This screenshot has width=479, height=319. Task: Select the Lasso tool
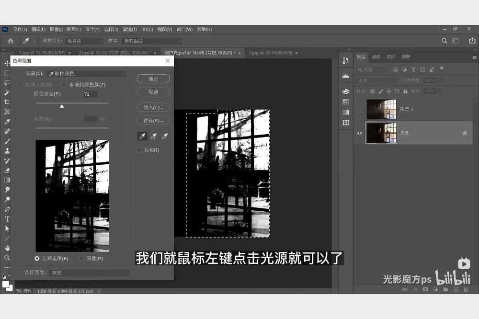click(7, 83)
